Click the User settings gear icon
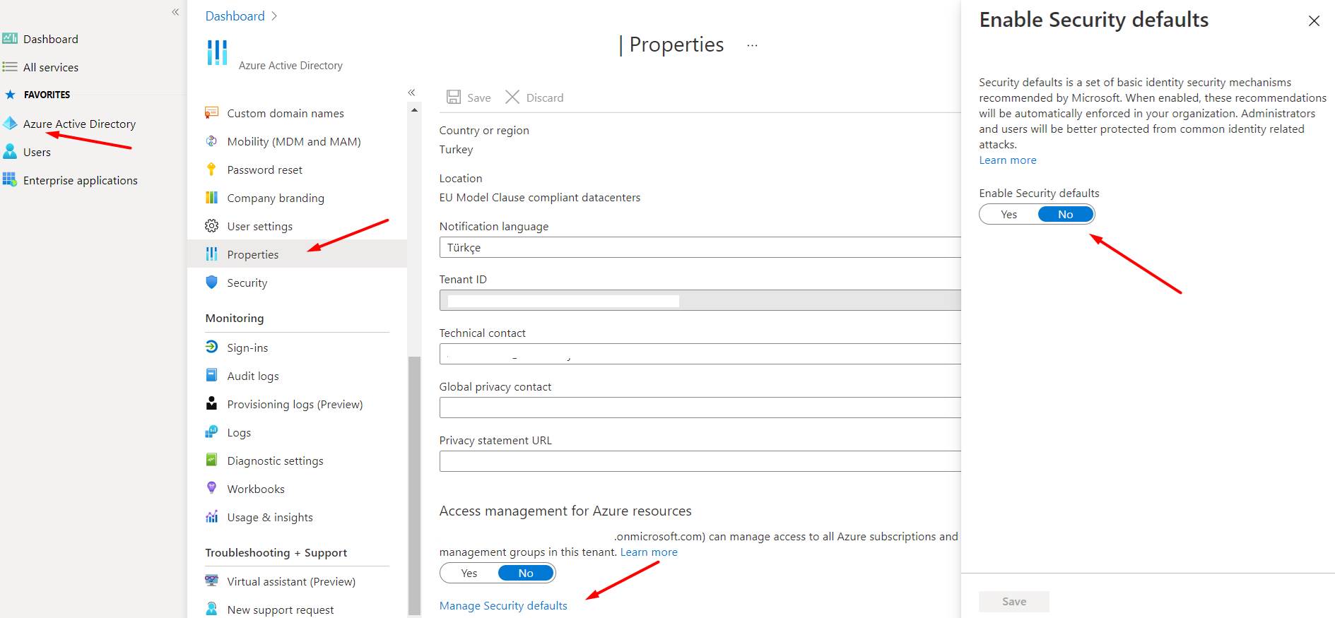The image size is (1335, 618). click(x=211, y=226)
